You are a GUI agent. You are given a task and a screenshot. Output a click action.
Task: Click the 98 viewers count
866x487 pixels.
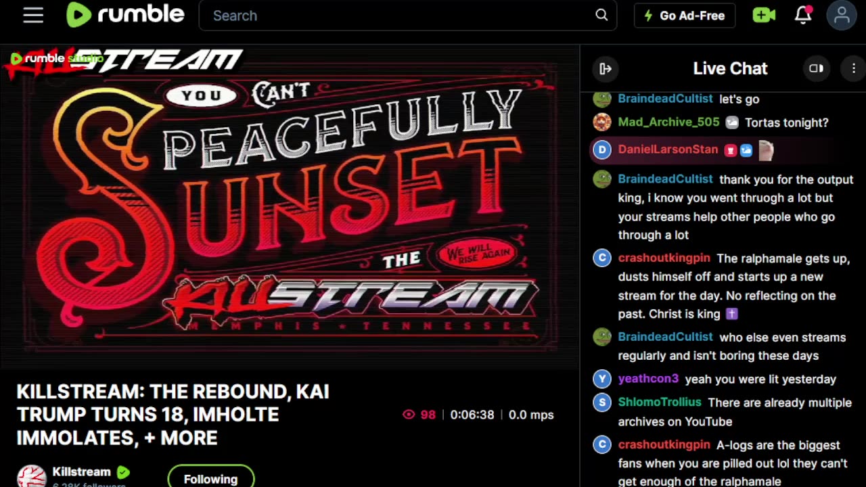click(x=428, y=415)
